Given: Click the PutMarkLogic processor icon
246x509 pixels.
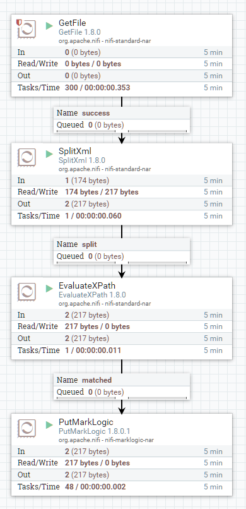Looking at the screenshot, I should pyautogui.click(x=27, y=428).
